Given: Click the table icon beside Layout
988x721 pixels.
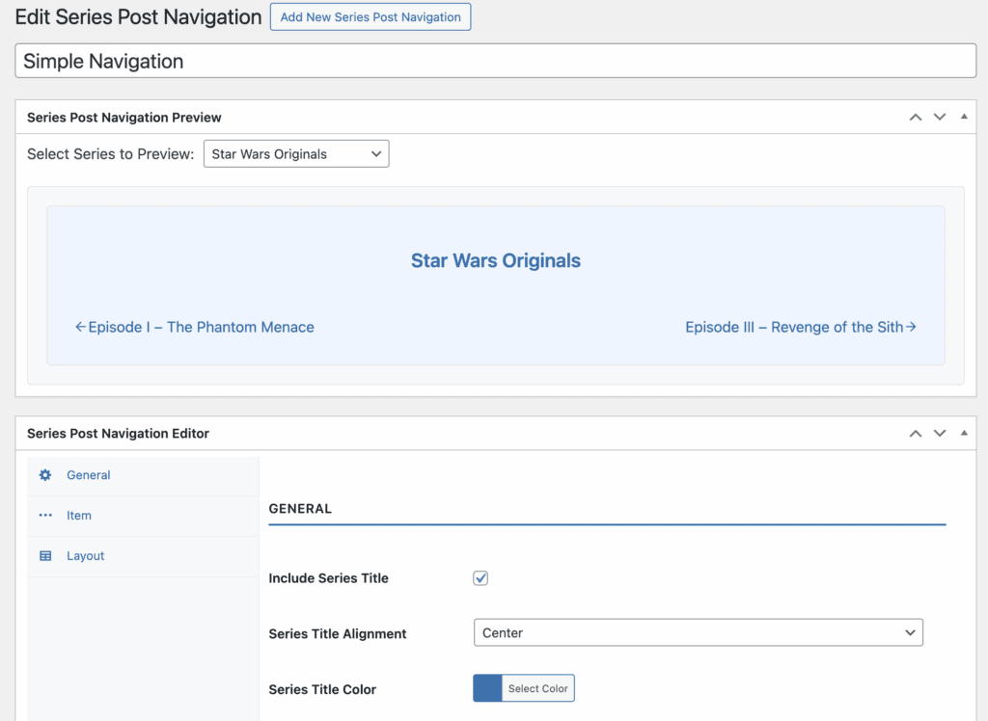Looking at the screenshot, I should pos(44,556).
